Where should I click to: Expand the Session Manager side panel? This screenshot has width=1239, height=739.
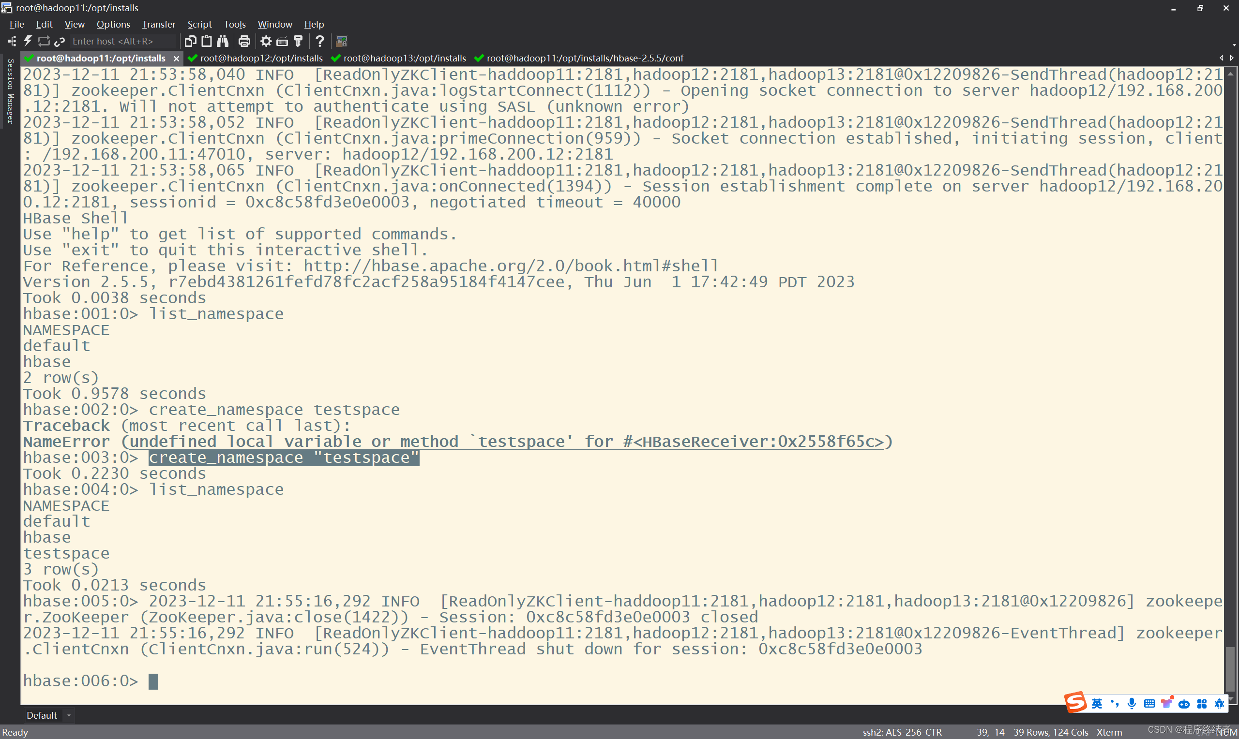[10, 91]
